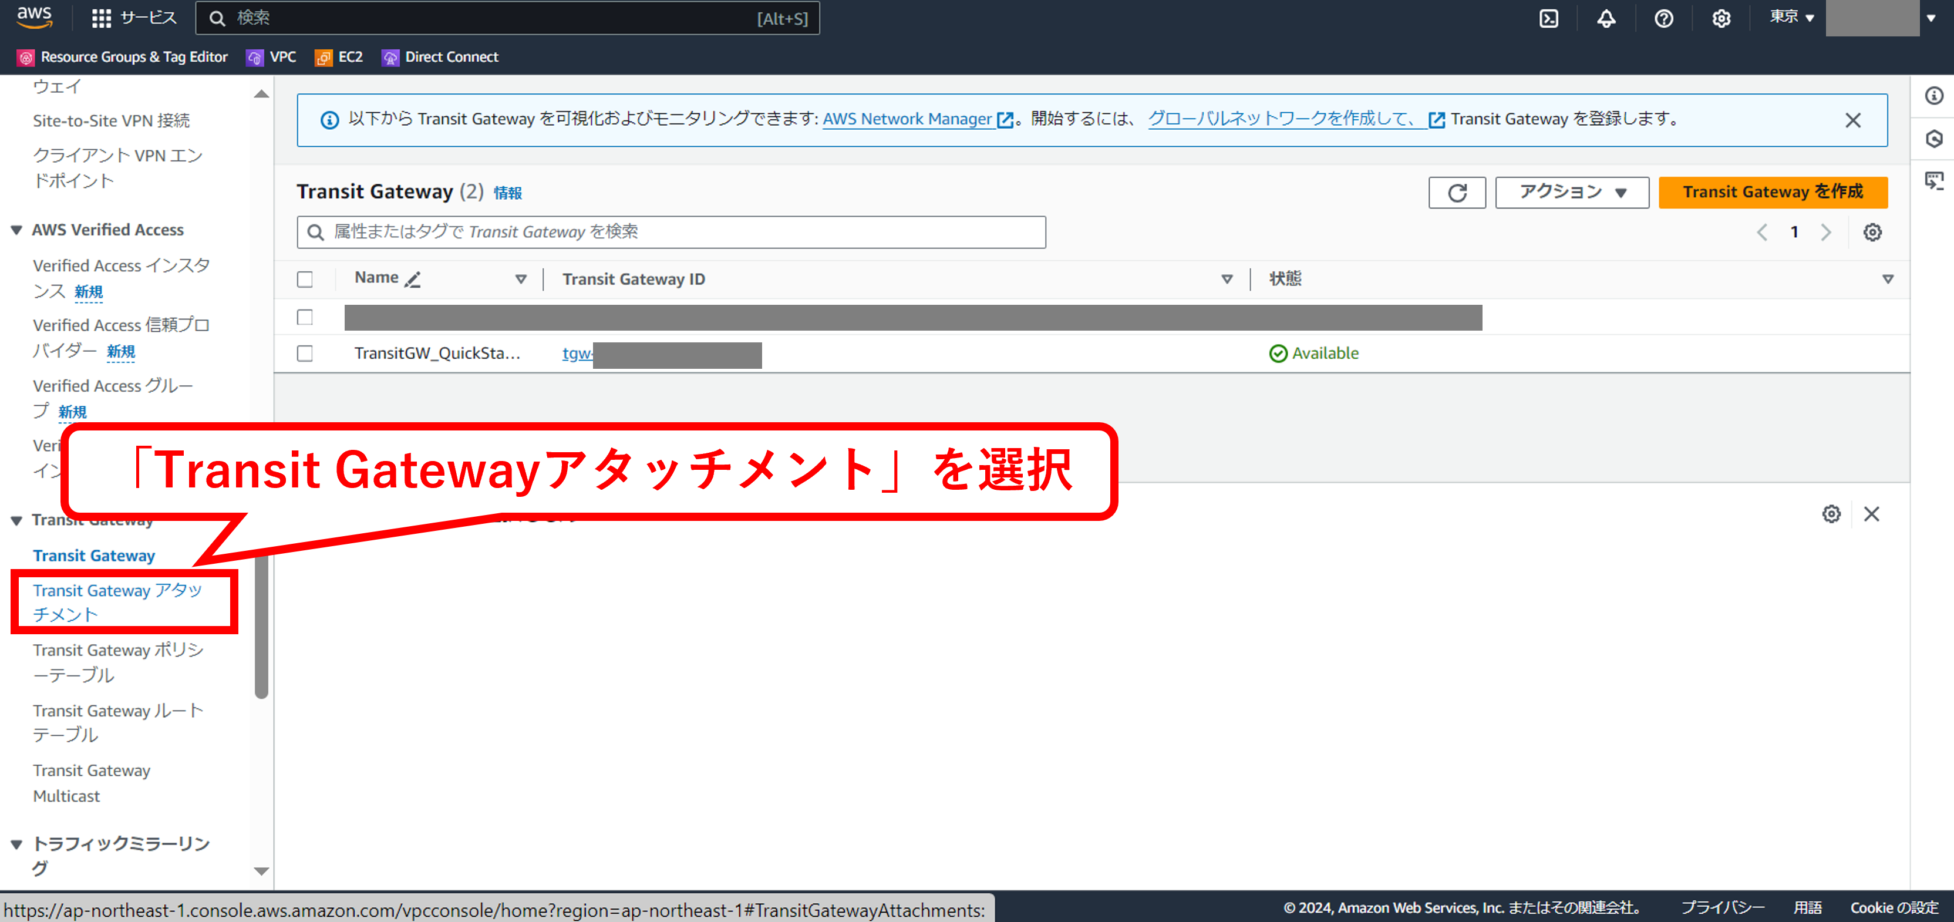Click the info circle icon in banner
This screenshot has height=922, width=1954.
pyautogui.click(x=329, y=120)
